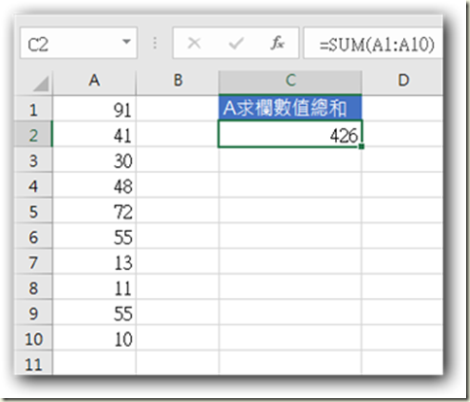Click cell A7 containing 13
The image size is (470, 402).
[94, 262]
